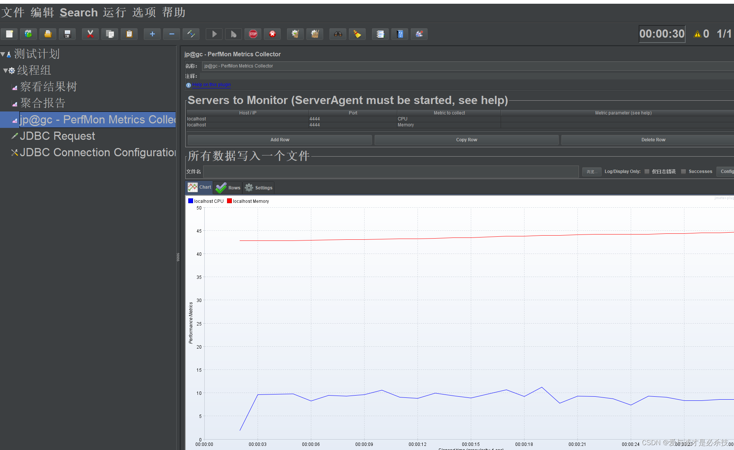Collapse the 线程组 tree node
The width and height of the screenshot is (734, 450).
click(x=6, y=70)
